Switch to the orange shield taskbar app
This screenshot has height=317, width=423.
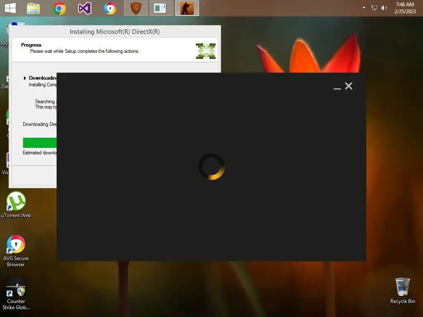(x=135, y=8)
